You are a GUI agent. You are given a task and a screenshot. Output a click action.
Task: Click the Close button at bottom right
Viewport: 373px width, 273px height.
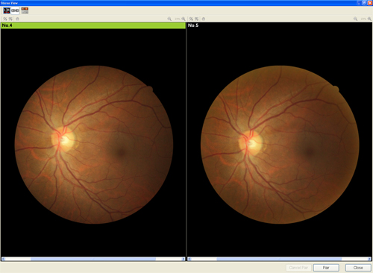(x=358, y=268)
